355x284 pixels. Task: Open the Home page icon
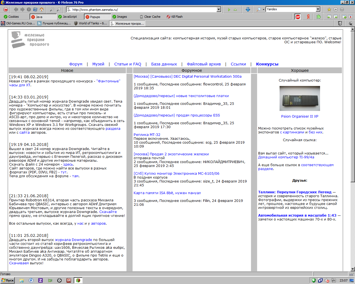tap(42, 9)
